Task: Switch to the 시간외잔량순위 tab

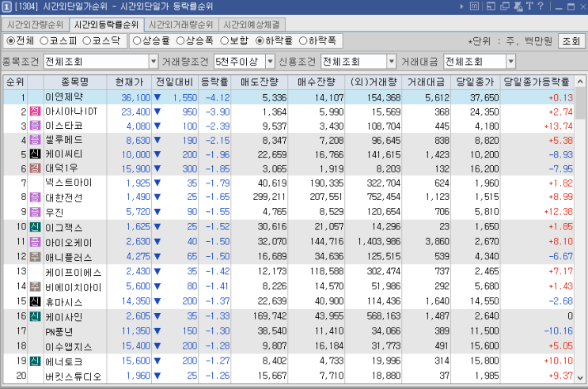Action: [x=36, y=25]
